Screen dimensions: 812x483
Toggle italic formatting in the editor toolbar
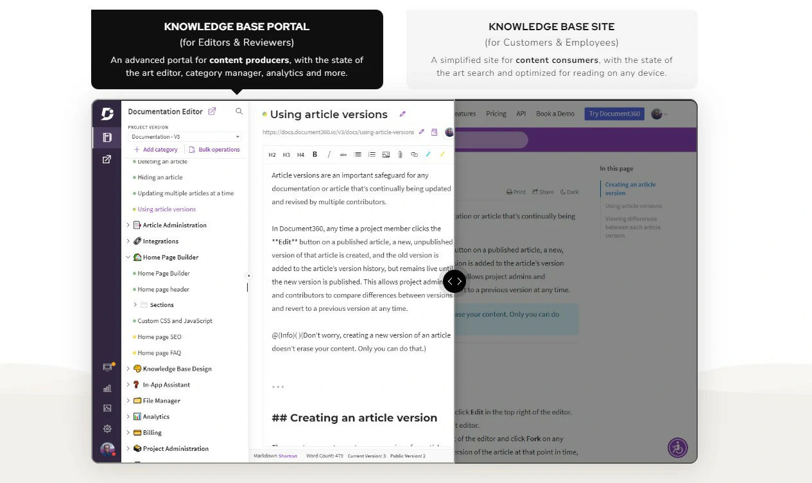(329, 154)
